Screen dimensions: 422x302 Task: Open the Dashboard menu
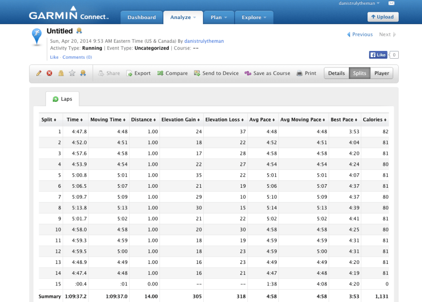[x=141, y=17]
